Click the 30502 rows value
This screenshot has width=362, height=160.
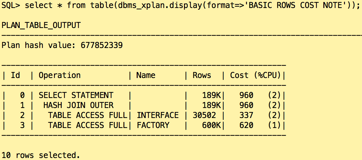[x=204, y=115]
